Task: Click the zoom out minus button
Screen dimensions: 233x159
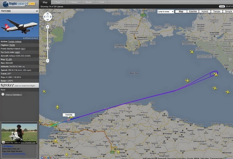Action: tap(47, 61)
